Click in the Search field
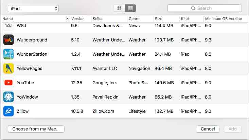 pos(204,8)
